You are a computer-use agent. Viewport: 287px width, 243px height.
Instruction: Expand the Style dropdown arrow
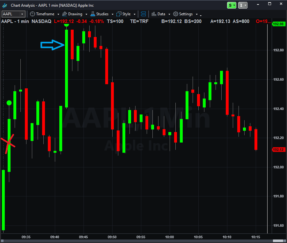[x=135, y=14]
